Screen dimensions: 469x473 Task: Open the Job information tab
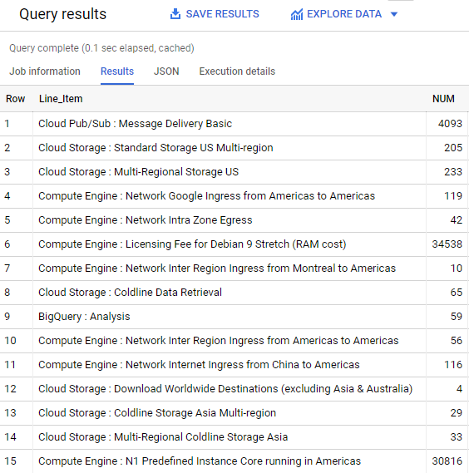point(45,71)
